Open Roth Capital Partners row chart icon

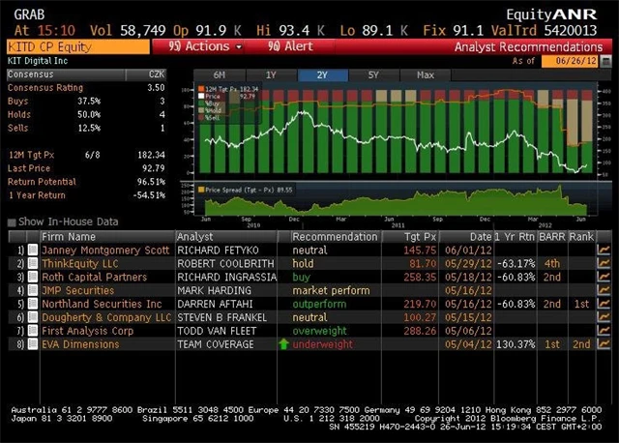604,277
